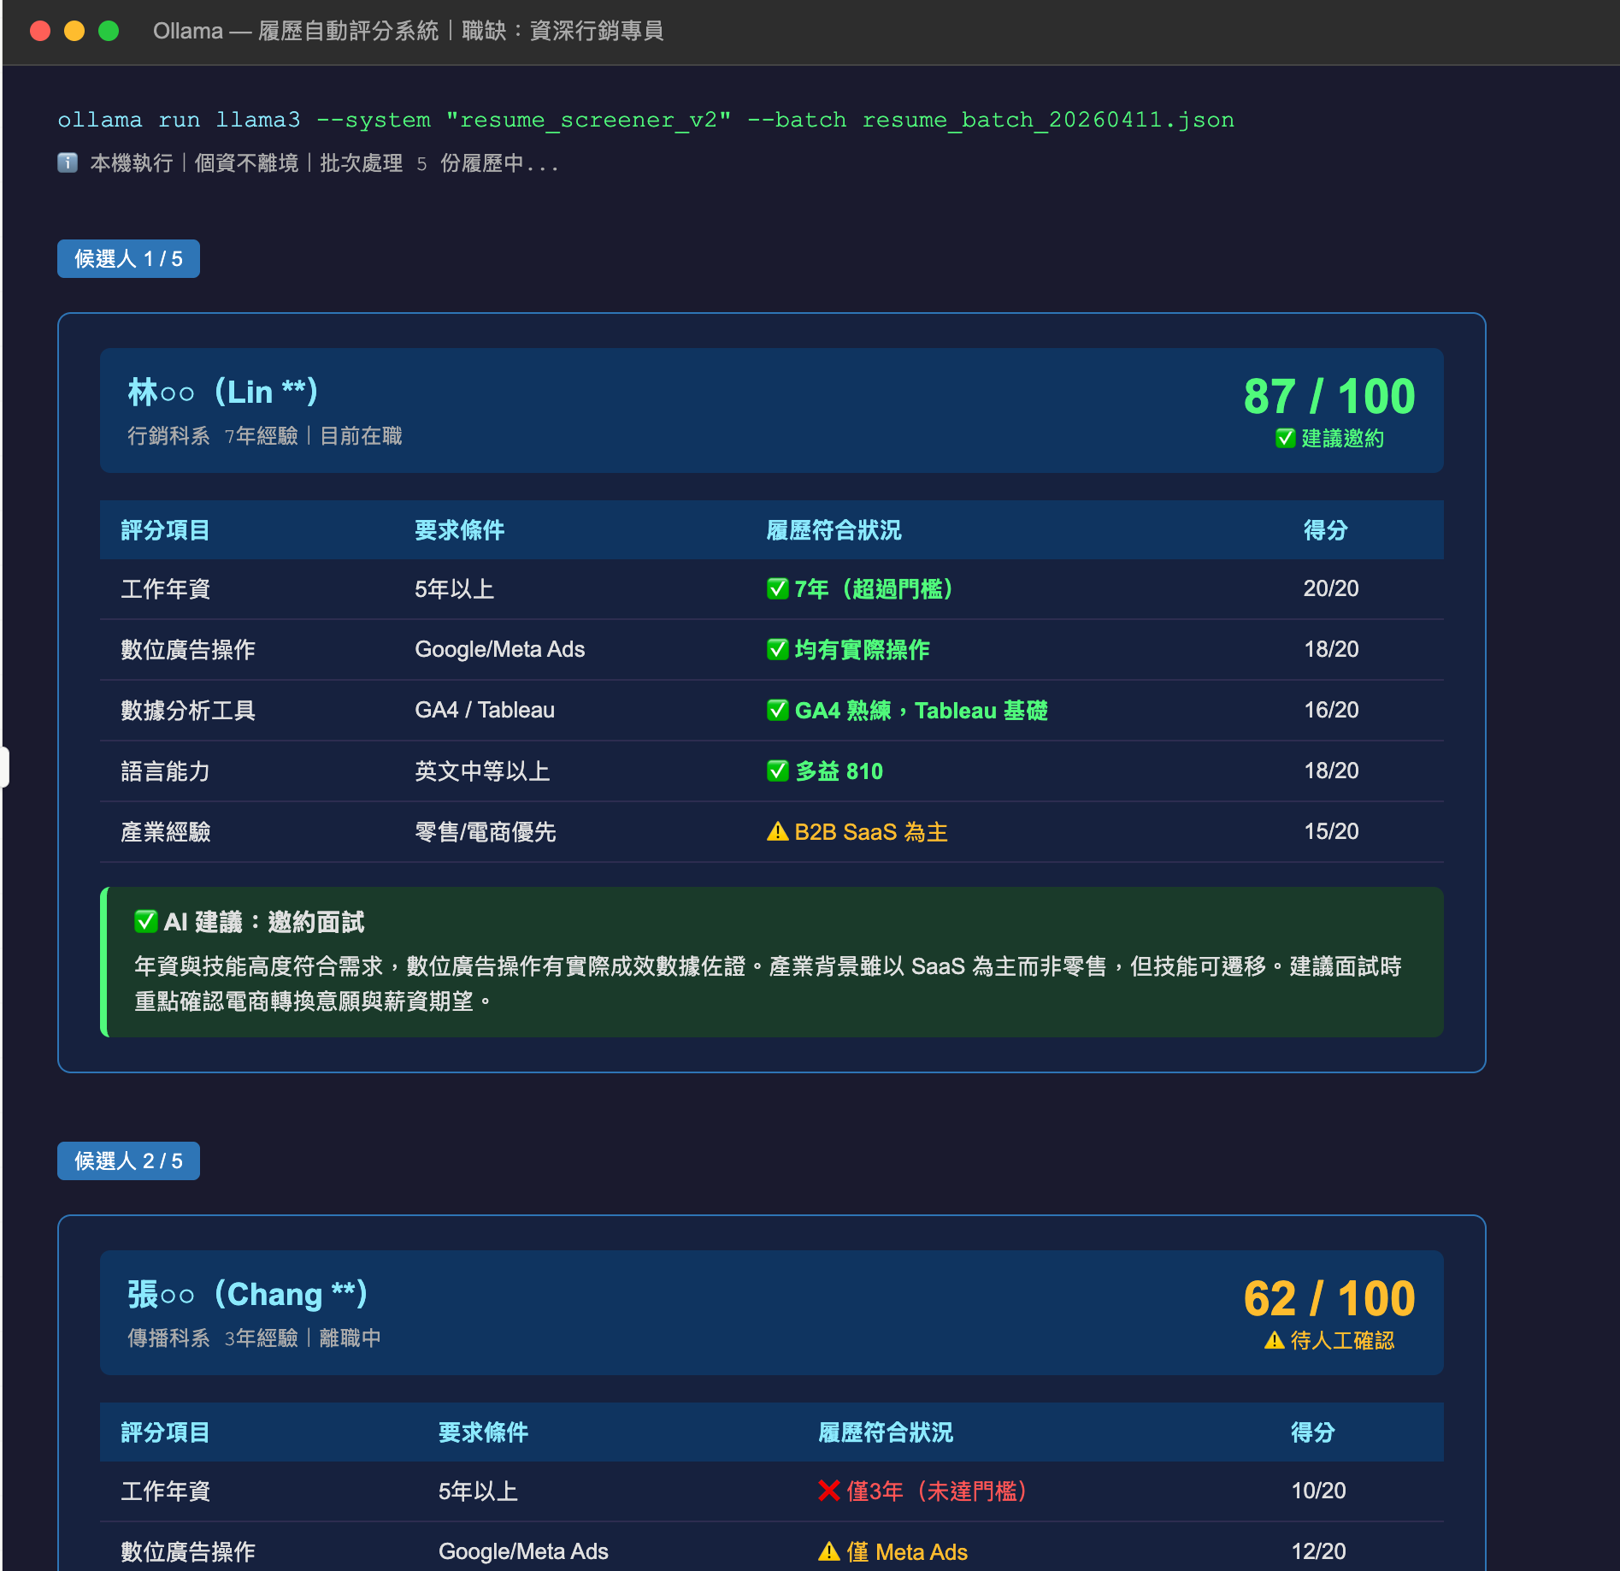The image size is (1620, 1571).
Task: Click check icon in AI 建議 box
Action: [145, 921]
